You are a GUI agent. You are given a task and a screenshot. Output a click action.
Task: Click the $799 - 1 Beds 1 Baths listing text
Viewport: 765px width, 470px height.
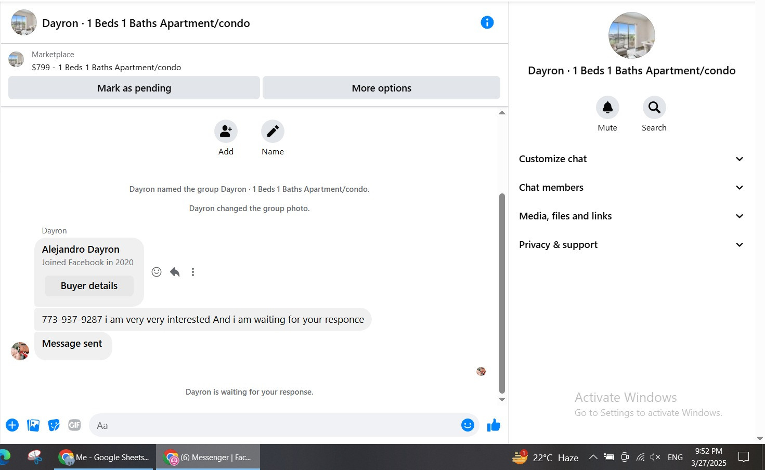click(106, 67)
